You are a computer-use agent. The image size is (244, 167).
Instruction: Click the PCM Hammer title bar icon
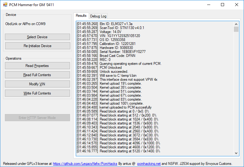(x=5, y=5)
